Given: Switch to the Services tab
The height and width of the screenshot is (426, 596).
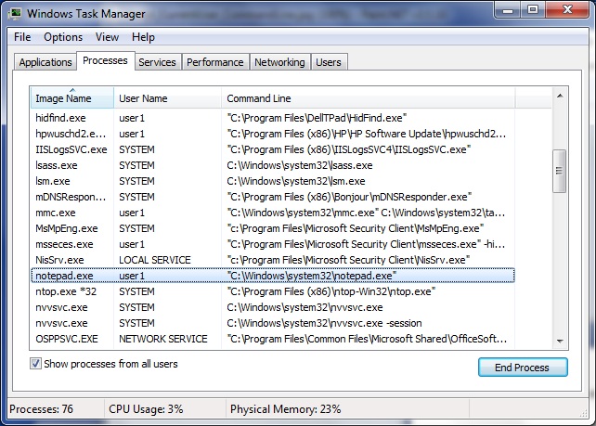Looking at the screenshot, I should [x=157, y=62].
